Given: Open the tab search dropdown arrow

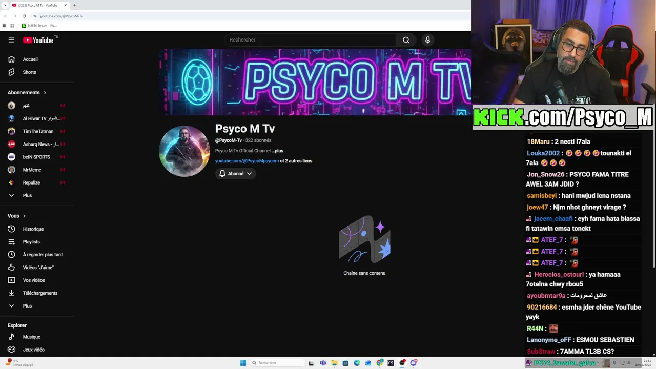Looking at the screenshot, I should tap(5, 5).
